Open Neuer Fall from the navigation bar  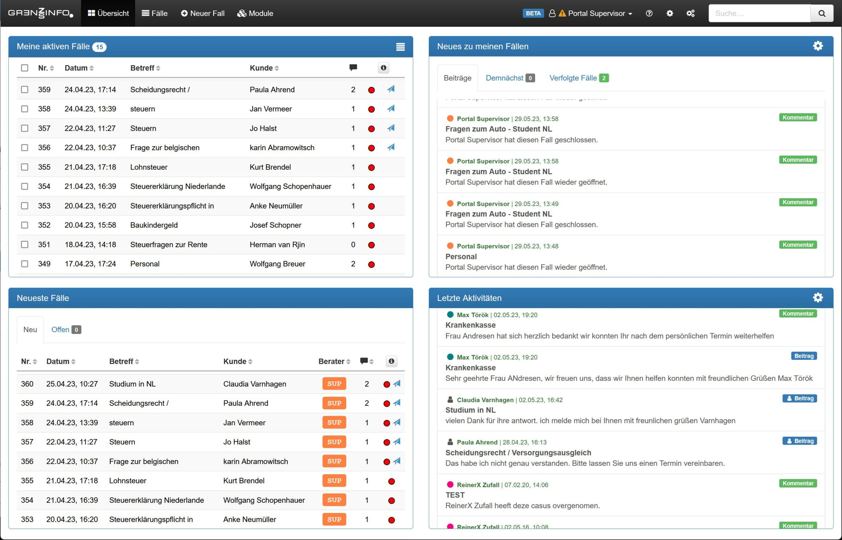coord(203,13)
